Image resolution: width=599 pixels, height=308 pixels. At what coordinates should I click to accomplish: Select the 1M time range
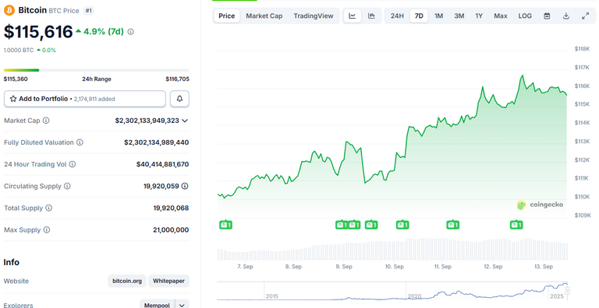click(x=438, y=16)
